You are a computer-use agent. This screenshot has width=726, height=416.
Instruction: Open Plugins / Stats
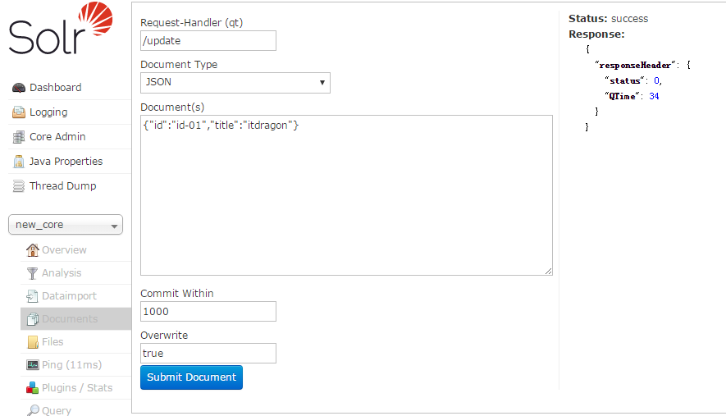[x=77, y=388]
